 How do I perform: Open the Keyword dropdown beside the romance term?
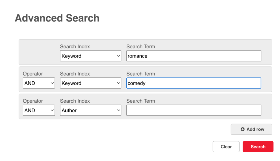click(x=91, y=56)
